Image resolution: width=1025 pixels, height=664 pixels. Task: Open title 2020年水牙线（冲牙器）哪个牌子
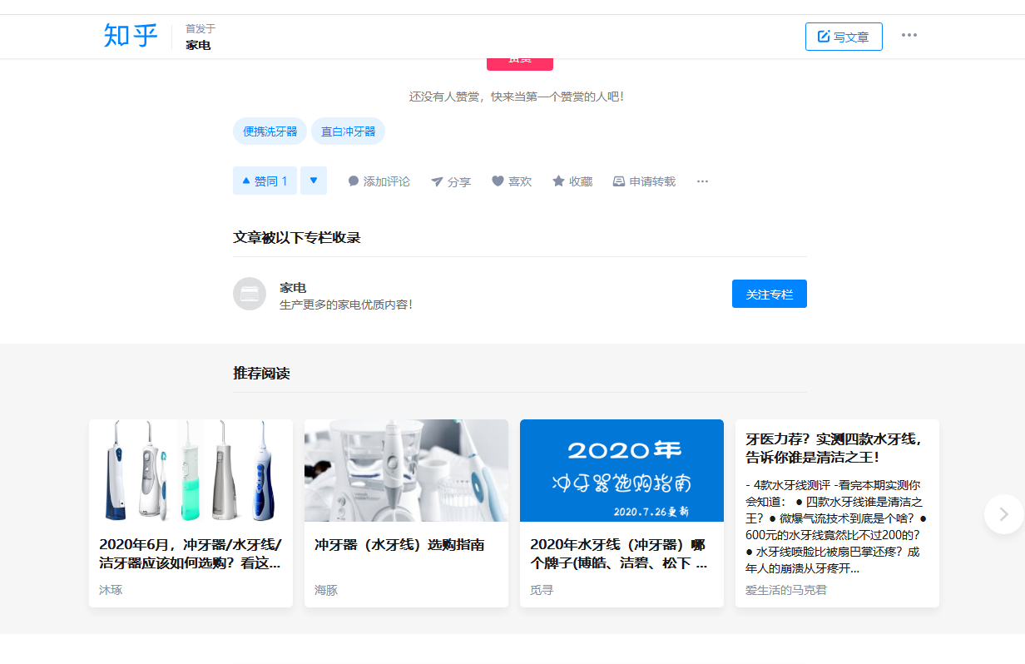click(619, 553)
